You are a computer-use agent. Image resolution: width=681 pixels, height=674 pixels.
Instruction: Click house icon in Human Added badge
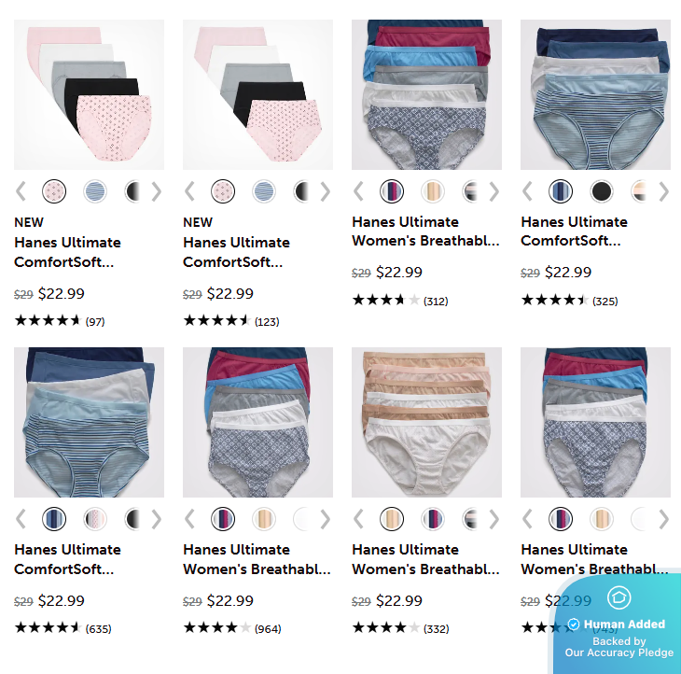tap(618, 597)
